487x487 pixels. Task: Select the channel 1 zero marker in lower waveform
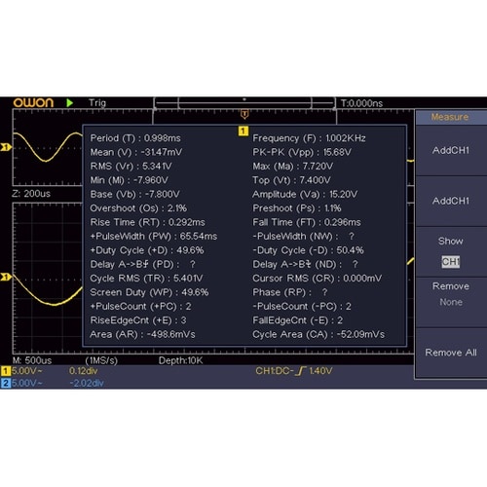point(6,277)
